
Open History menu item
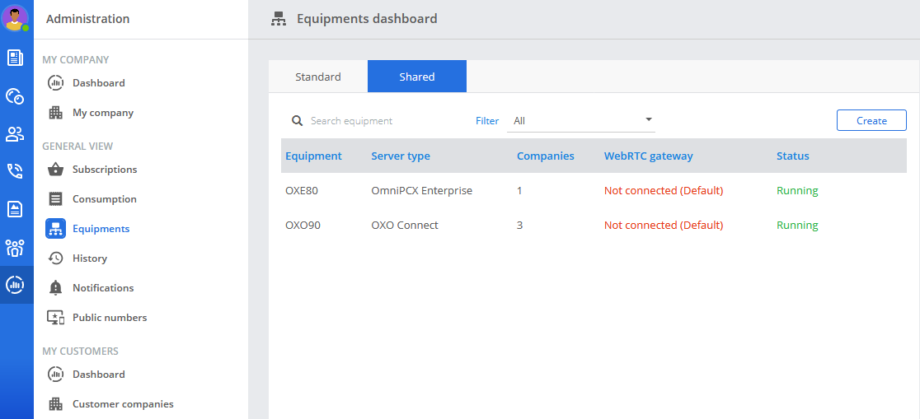(x=90, y=258)
